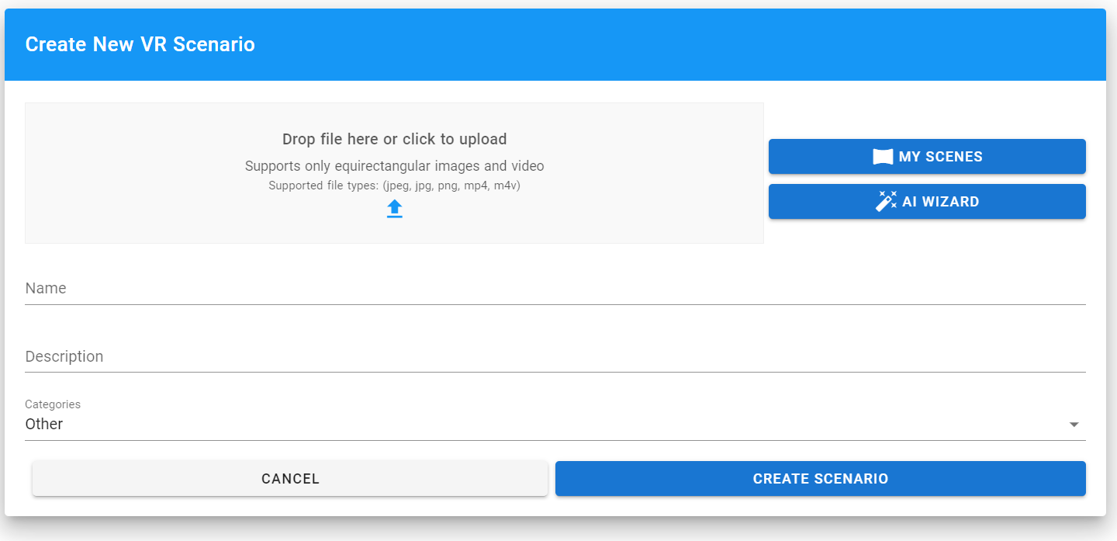Viewport: 1117px width, 541px height.
Task: Expand the Categories dropdown arrow
Action: 1074,425
